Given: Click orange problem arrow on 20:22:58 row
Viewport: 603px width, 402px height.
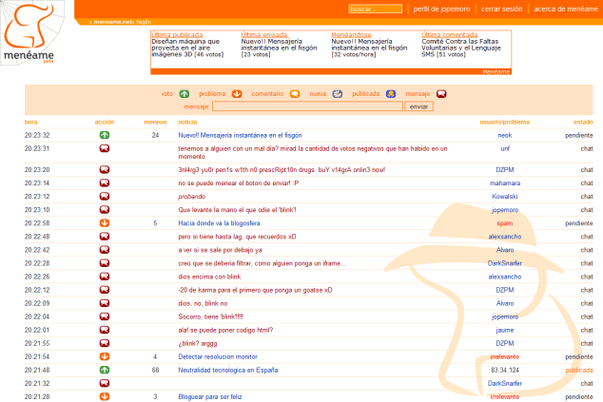Looking at the screenshot, I should coord(105,223).
